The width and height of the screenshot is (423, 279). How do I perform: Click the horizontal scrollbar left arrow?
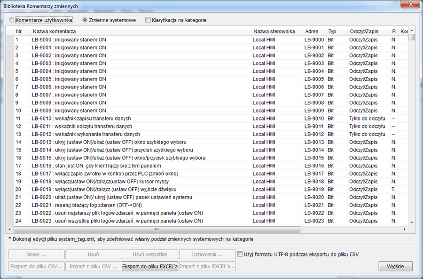click(10, 229)
